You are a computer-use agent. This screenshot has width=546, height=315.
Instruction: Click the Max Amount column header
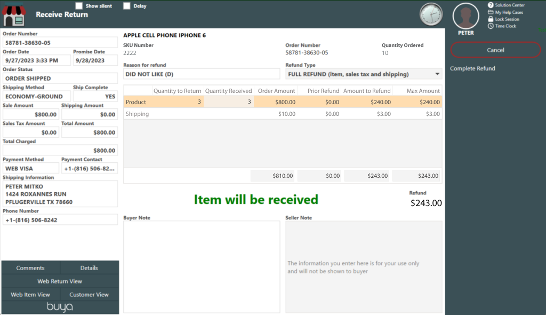[x=423, y=91]
